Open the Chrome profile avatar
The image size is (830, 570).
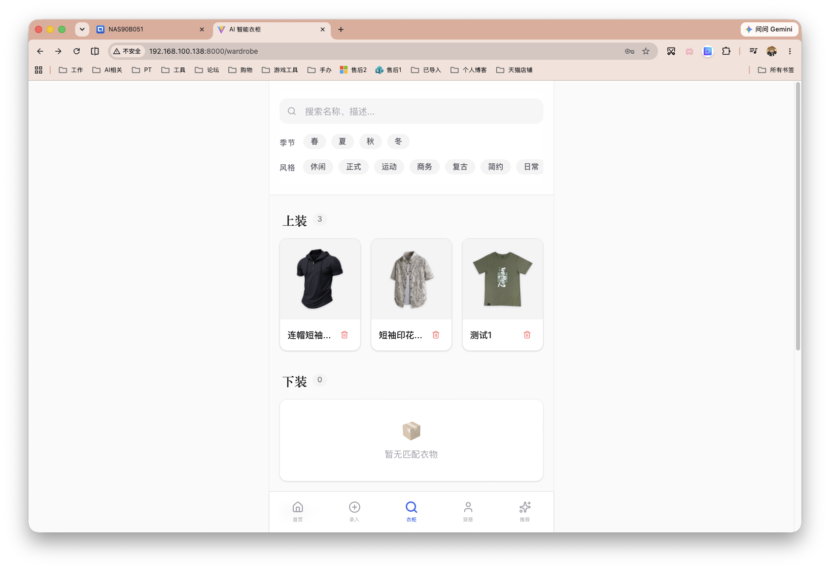point(772,51)
